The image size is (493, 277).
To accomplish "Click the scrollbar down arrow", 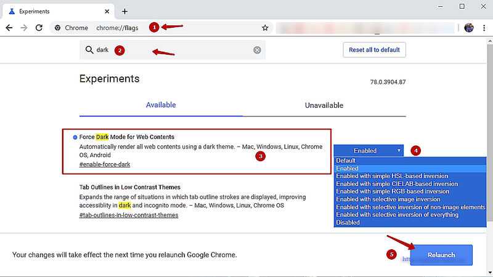I will (490, 273).
